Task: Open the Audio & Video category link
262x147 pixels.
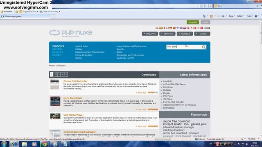Action: [x=81, y=46]
